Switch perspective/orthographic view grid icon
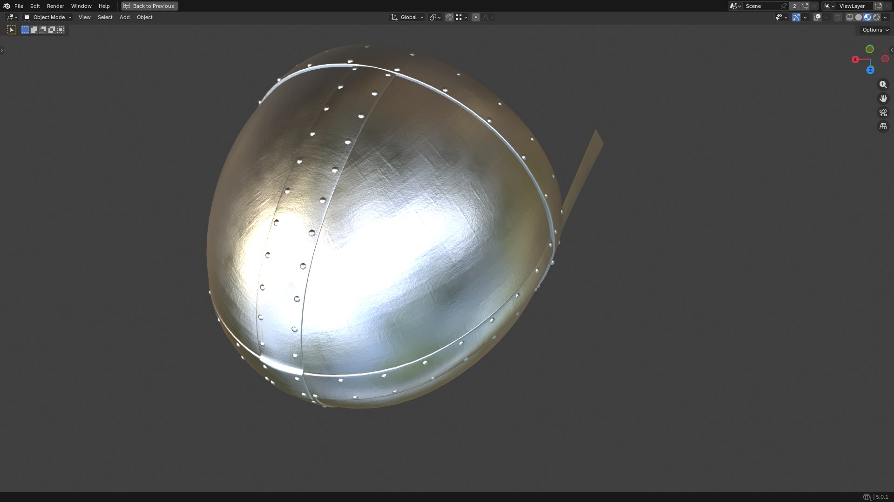Image resolution: width=894 pixels, height=502 pixels. [883, 126]
